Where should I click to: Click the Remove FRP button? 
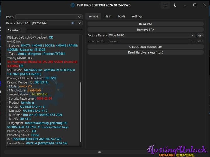click(x=145, y=30)
